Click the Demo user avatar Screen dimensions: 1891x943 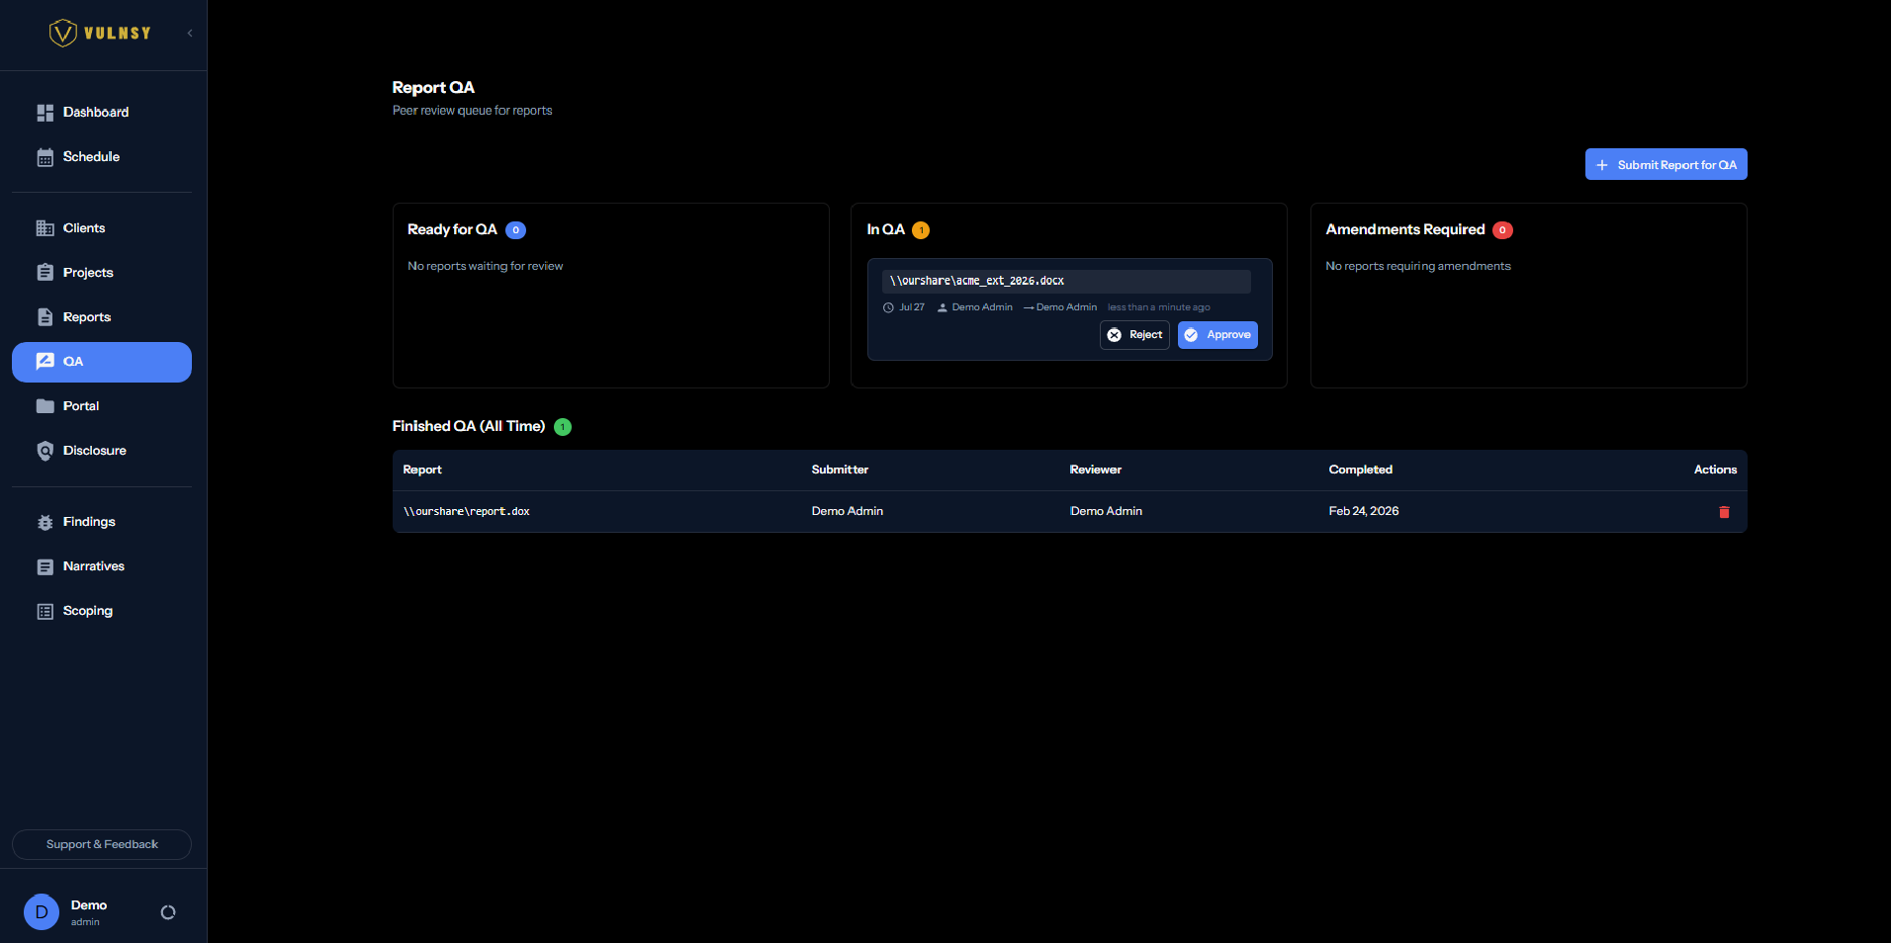(x=42, y=912)
